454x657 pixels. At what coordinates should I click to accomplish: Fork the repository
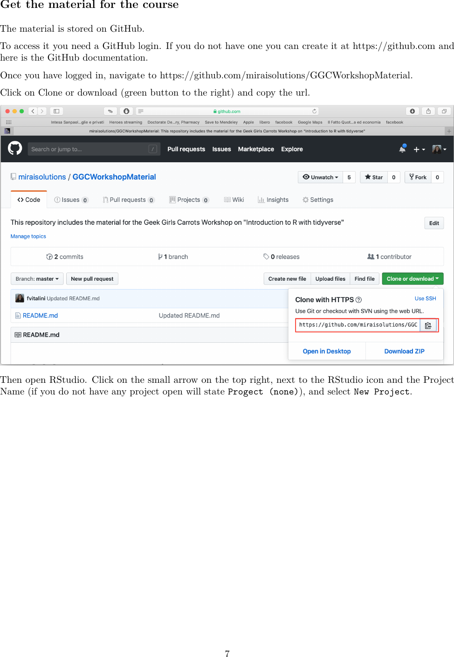click(x=418, y=177)
